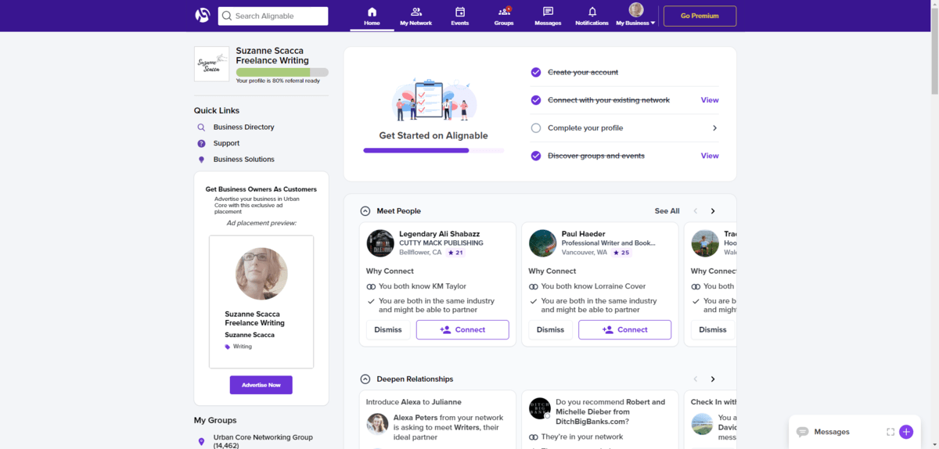Toggle the Complete your profile circle
This screenshot has height=449, width=939.
click(536, 128)
